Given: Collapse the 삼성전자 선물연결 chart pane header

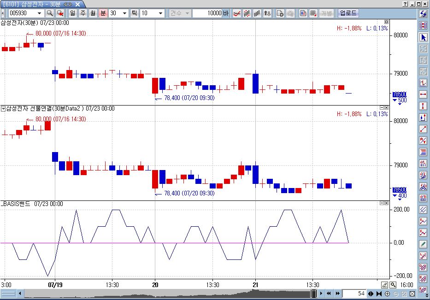Looking at the screenshot, I should pyautogui.click(x=3, y=109).
